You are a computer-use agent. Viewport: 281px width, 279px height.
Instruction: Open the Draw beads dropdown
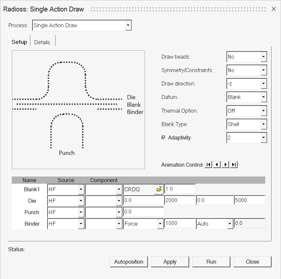click(x=264, y=57)
